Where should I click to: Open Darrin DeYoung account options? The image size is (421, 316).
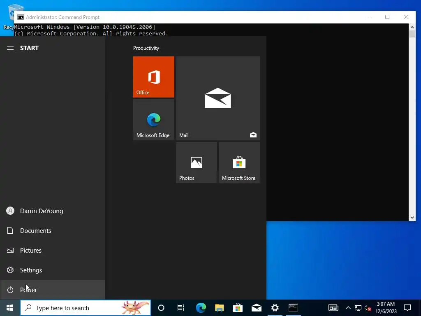click(x=52, y=211)
